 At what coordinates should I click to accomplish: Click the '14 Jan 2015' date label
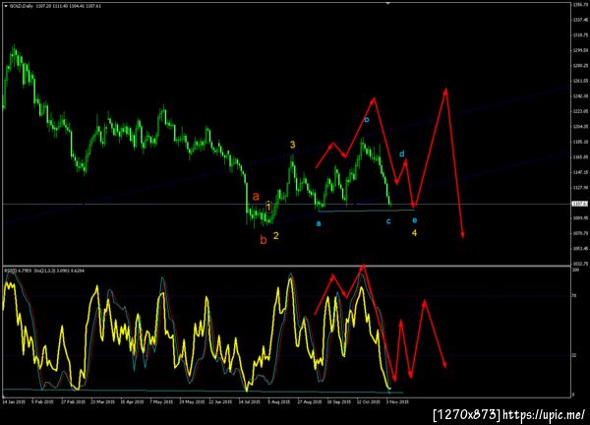click(x=14, y=402)
